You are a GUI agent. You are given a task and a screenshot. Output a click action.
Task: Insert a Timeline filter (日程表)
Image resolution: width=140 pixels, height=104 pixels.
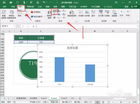click(107, 13)
